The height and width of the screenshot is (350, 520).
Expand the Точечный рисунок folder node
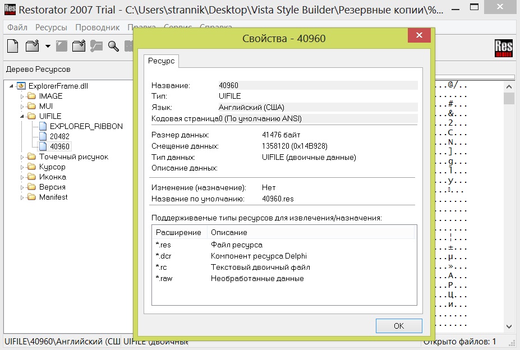pos(22,157)
